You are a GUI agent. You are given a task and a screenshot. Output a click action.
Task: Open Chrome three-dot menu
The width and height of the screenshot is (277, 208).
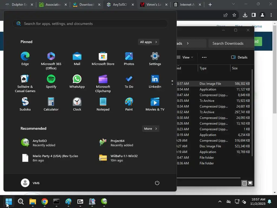pos(271,15)
